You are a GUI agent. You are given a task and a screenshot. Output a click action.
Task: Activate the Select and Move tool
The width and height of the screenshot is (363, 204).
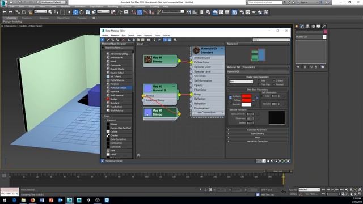(x=75, y=12)
